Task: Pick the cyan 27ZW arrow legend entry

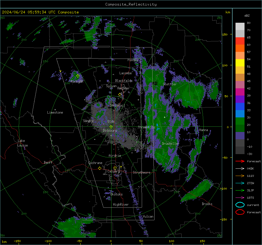Action: (x=240, y=183)
